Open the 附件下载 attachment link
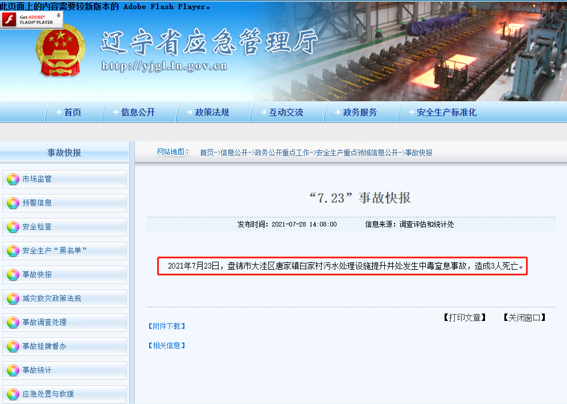Screen dimensions: 567x404 [x=167, y=327]
